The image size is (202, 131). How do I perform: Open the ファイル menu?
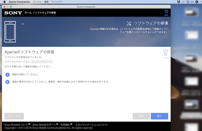tap(37, 2)
